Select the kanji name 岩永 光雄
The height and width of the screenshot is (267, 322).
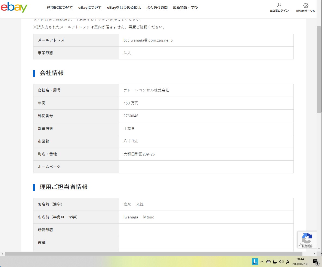[x=134, y=204]
